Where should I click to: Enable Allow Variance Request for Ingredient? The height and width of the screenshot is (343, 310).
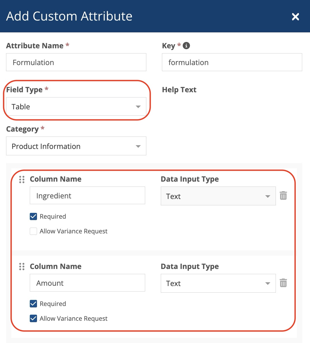pos(34,231)
